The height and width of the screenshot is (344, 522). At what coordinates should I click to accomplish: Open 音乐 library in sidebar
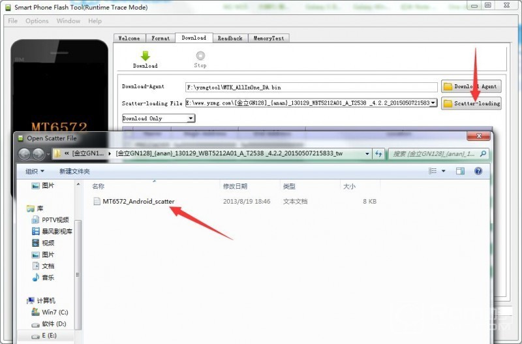pyautogui.click(x=43, y=277)
